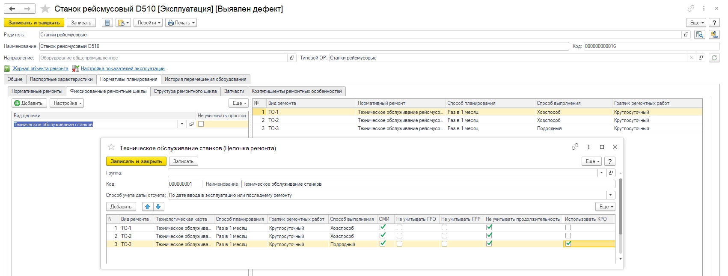Image resolution: width=728 pixels, height=276 pixels.
Task: Open the Настройка dropdown in the chain panel
Action: 67,103
